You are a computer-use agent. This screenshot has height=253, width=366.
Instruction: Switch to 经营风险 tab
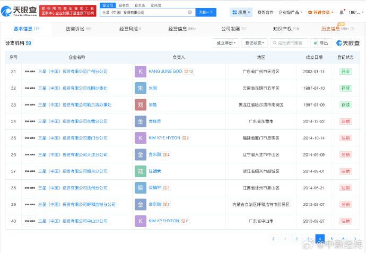click(130, 29)
